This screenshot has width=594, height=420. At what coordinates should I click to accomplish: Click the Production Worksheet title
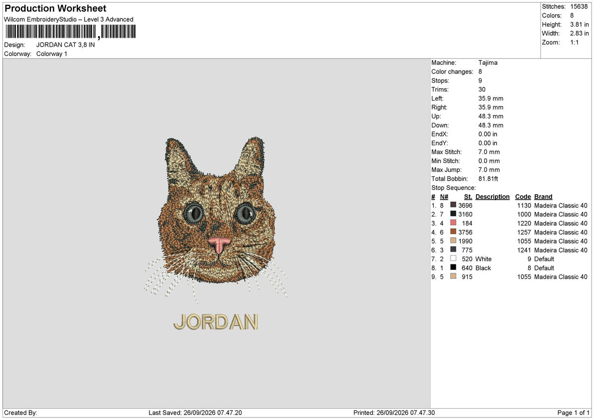tap(55, 8)
